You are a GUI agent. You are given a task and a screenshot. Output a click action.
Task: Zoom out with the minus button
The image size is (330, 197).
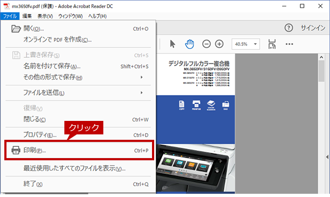(207, 44)
